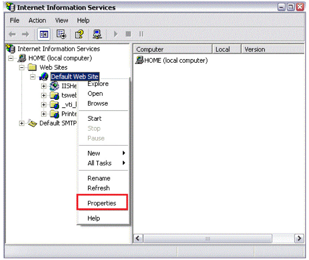Click the Show/Hide Console Tree toolbar icon
309x260 pixels.
click(43, 34)
